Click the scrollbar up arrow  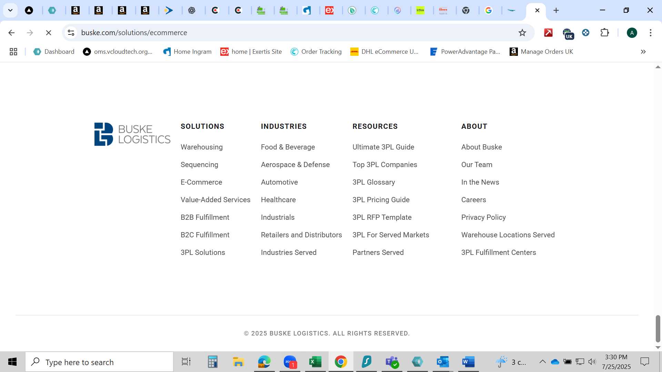[x=658, y=67]
